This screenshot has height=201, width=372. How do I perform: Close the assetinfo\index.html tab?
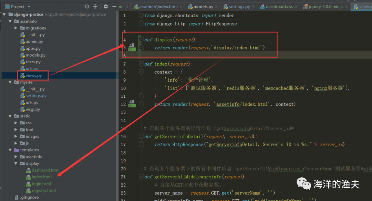181,7
